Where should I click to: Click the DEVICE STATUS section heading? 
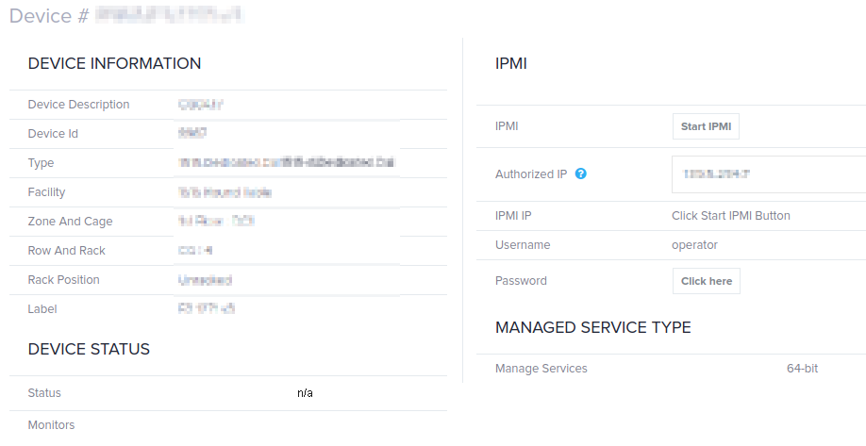click(x=89, y=349)
